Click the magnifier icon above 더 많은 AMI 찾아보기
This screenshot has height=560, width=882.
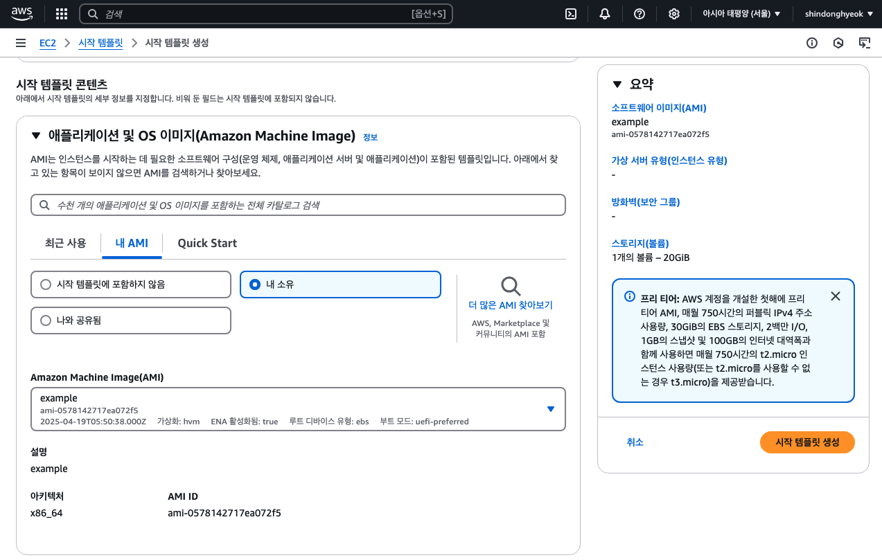[x=511, y=286]
